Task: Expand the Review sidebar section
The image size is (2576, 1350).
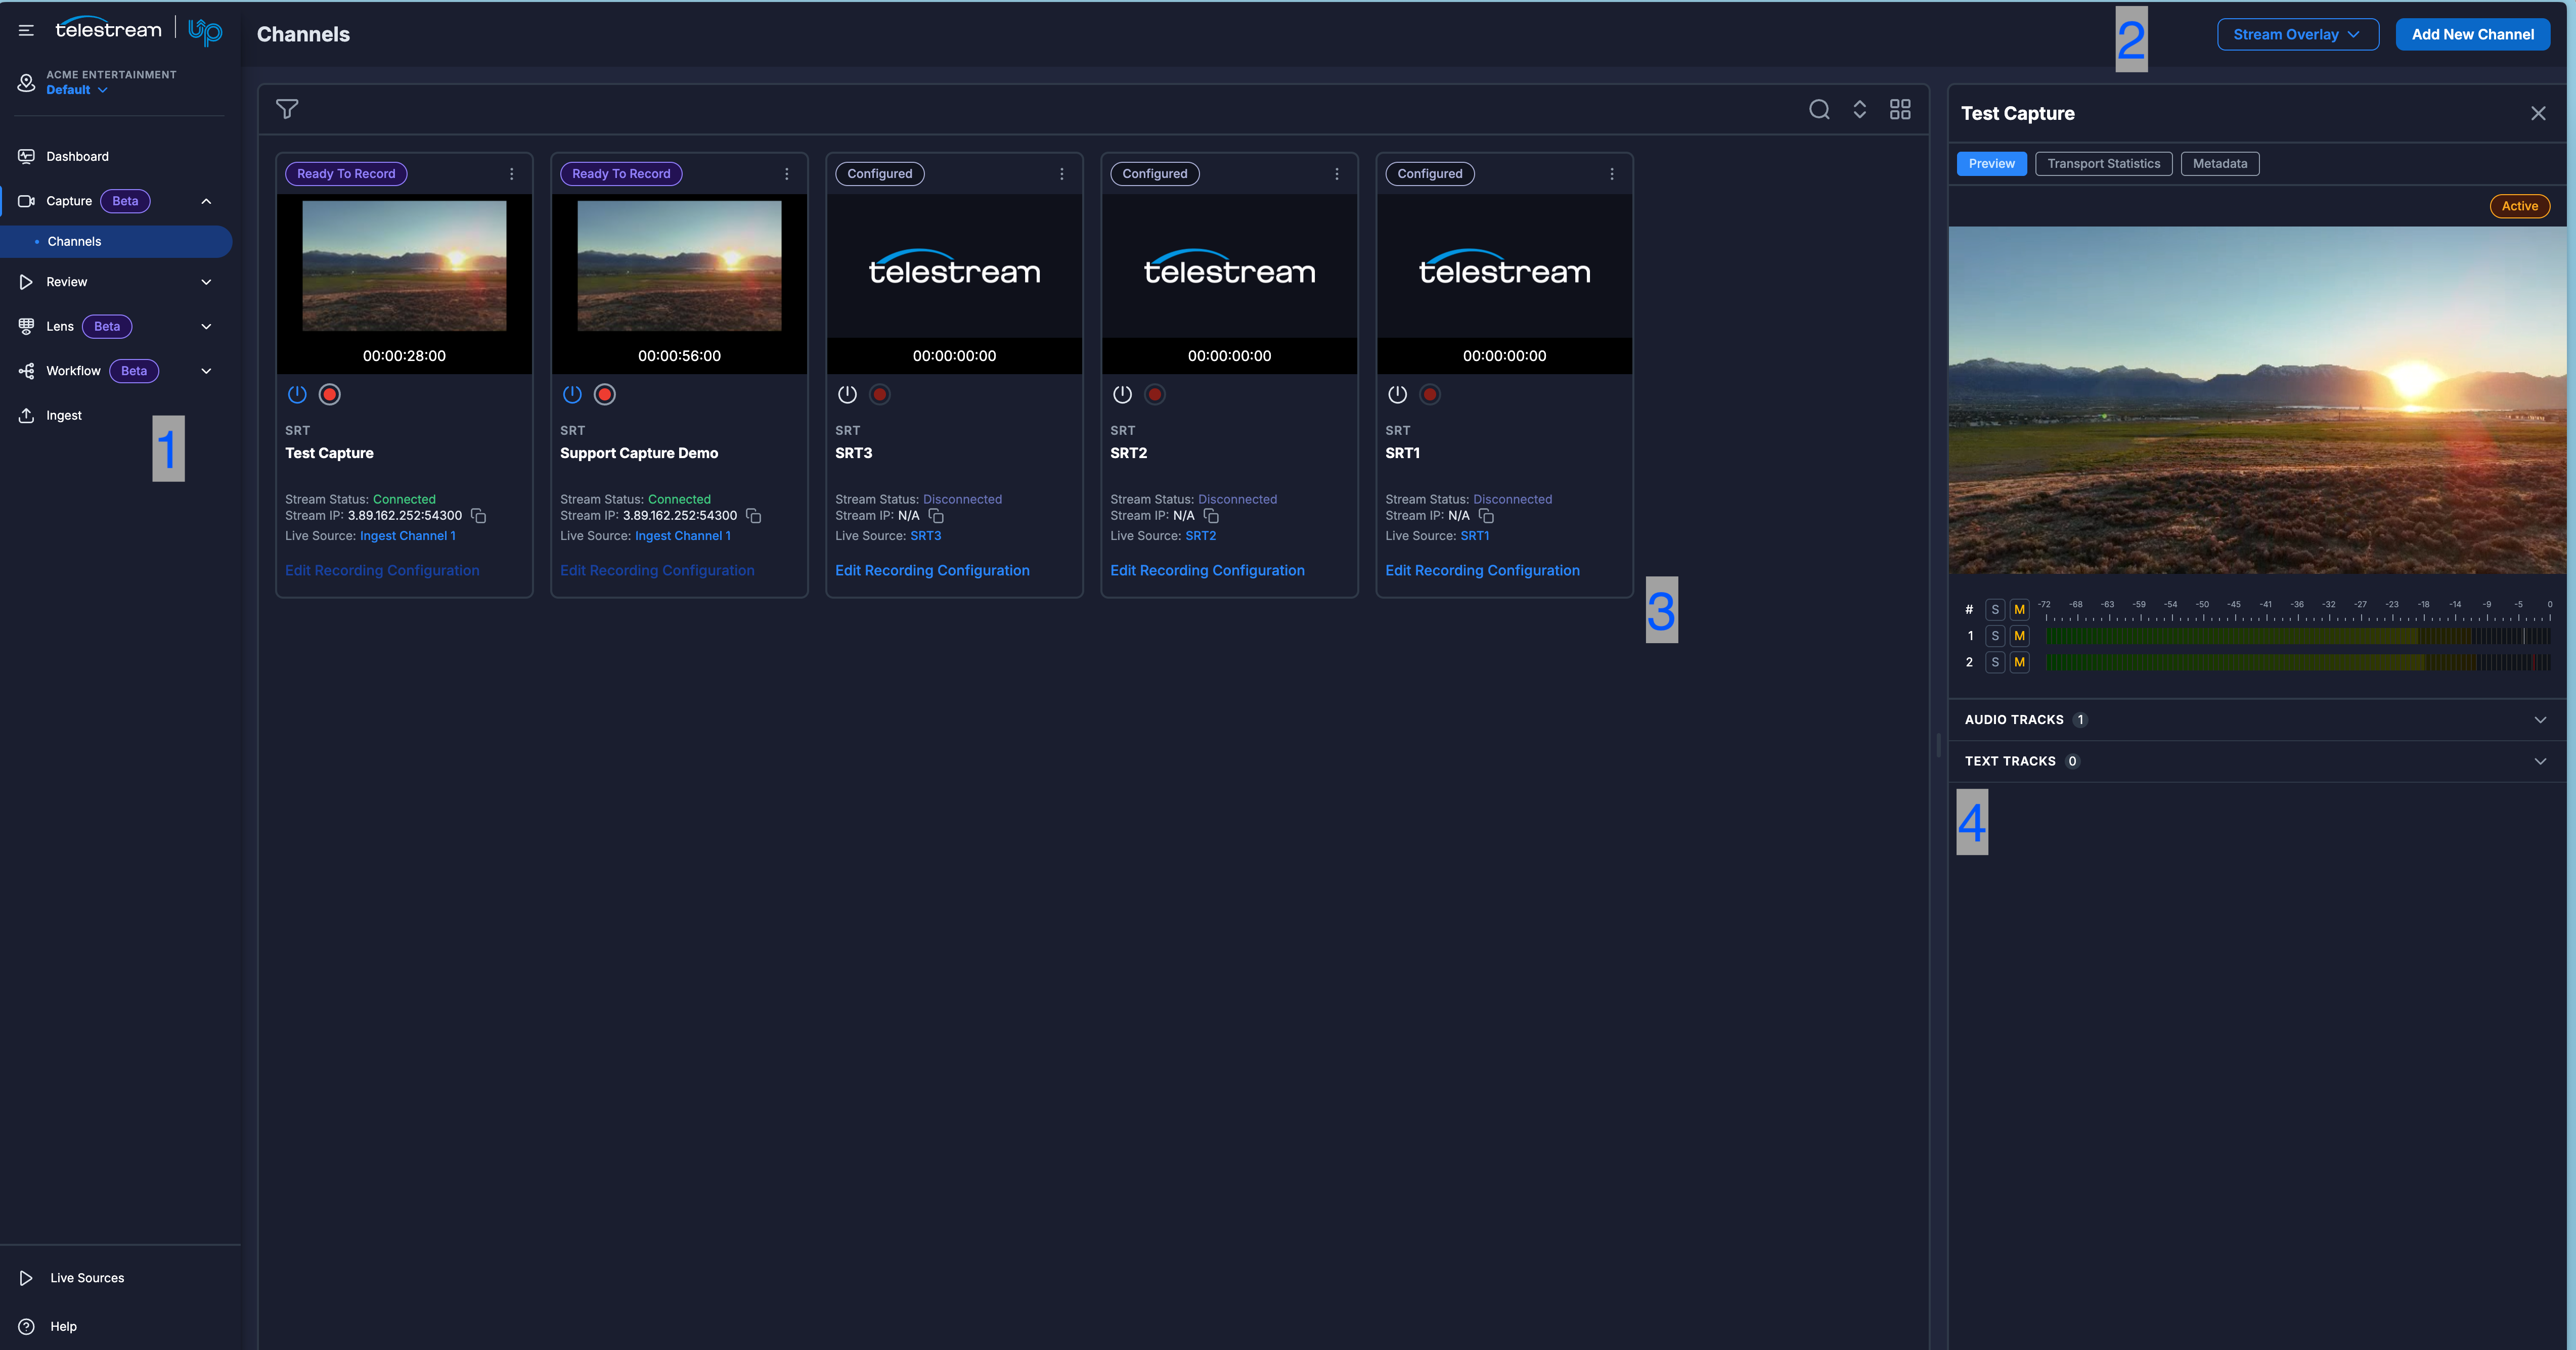Action: (206, 282)
